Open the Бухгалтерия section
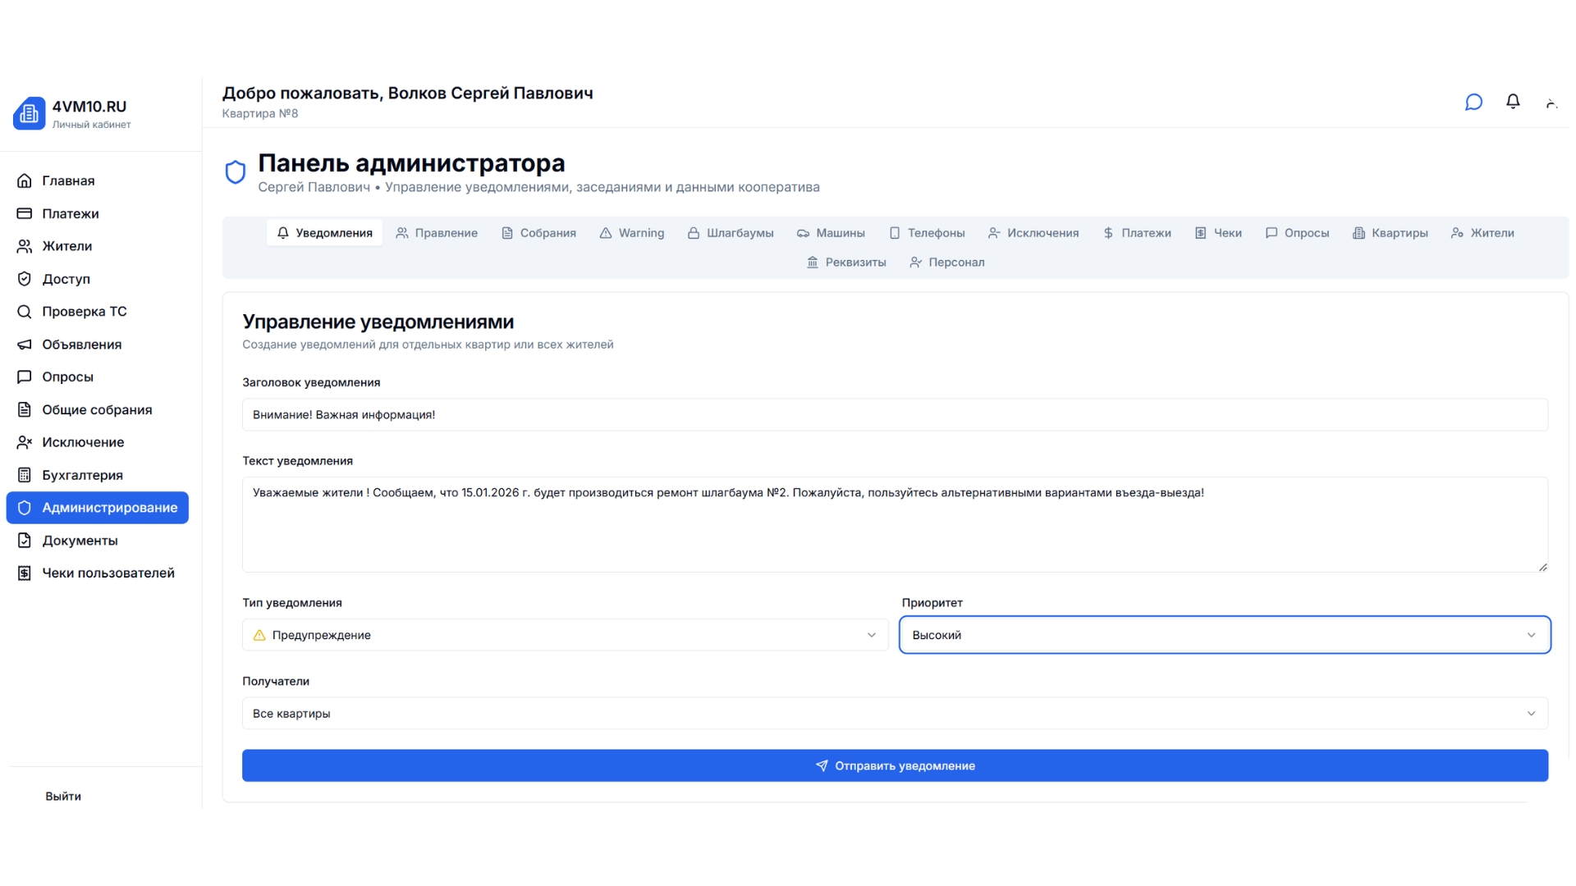 (x=82, y=475)
